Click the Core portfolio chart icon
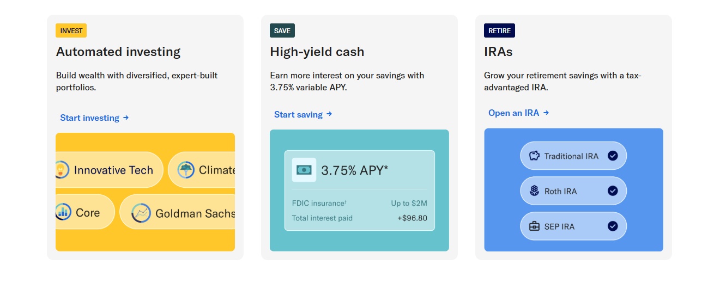This screenshot has width=726, height=283. 63,212
